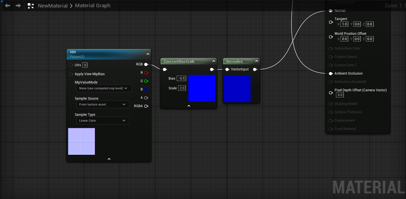Click the Normal input pin
406x199 pixels.
[331, 11]
